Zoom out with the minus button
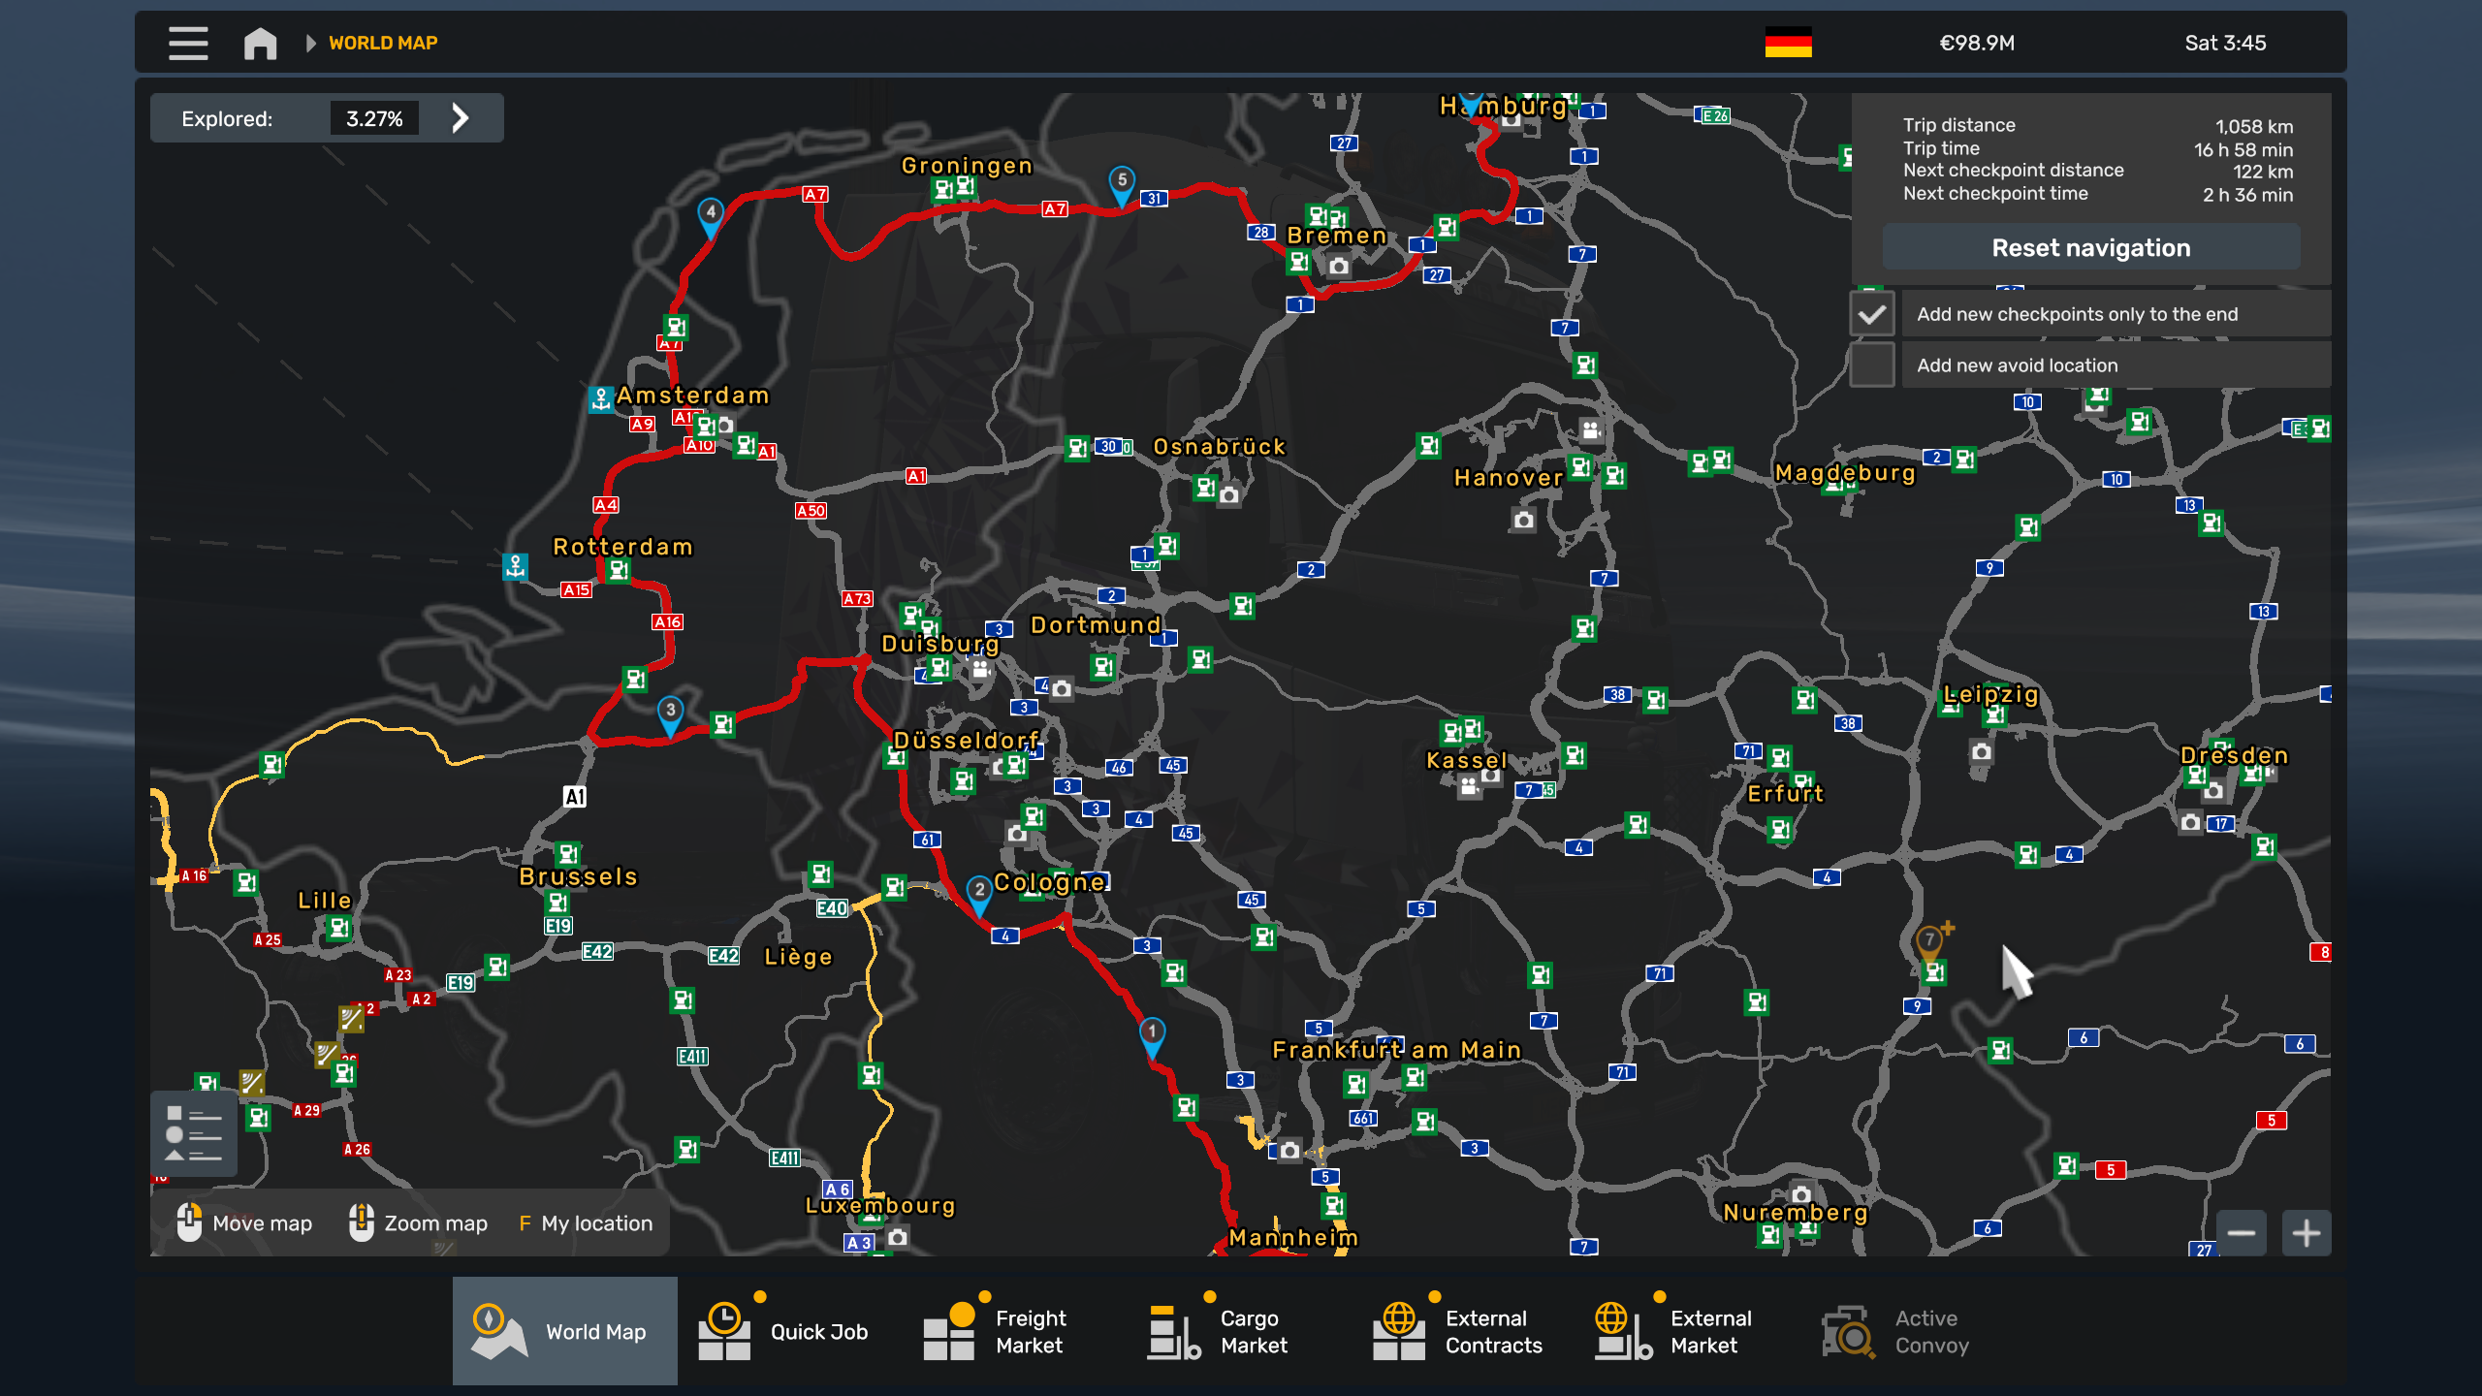 [2241, 1233]
